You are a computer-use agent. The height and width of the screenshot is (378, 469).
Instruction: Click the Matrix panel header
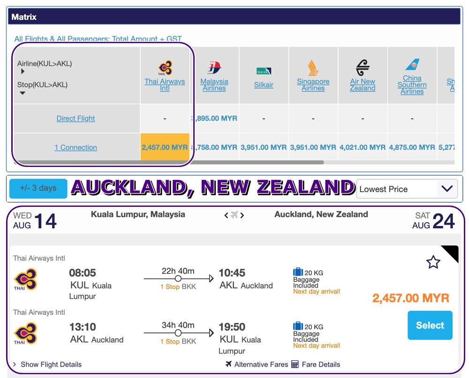click(234, 16)
